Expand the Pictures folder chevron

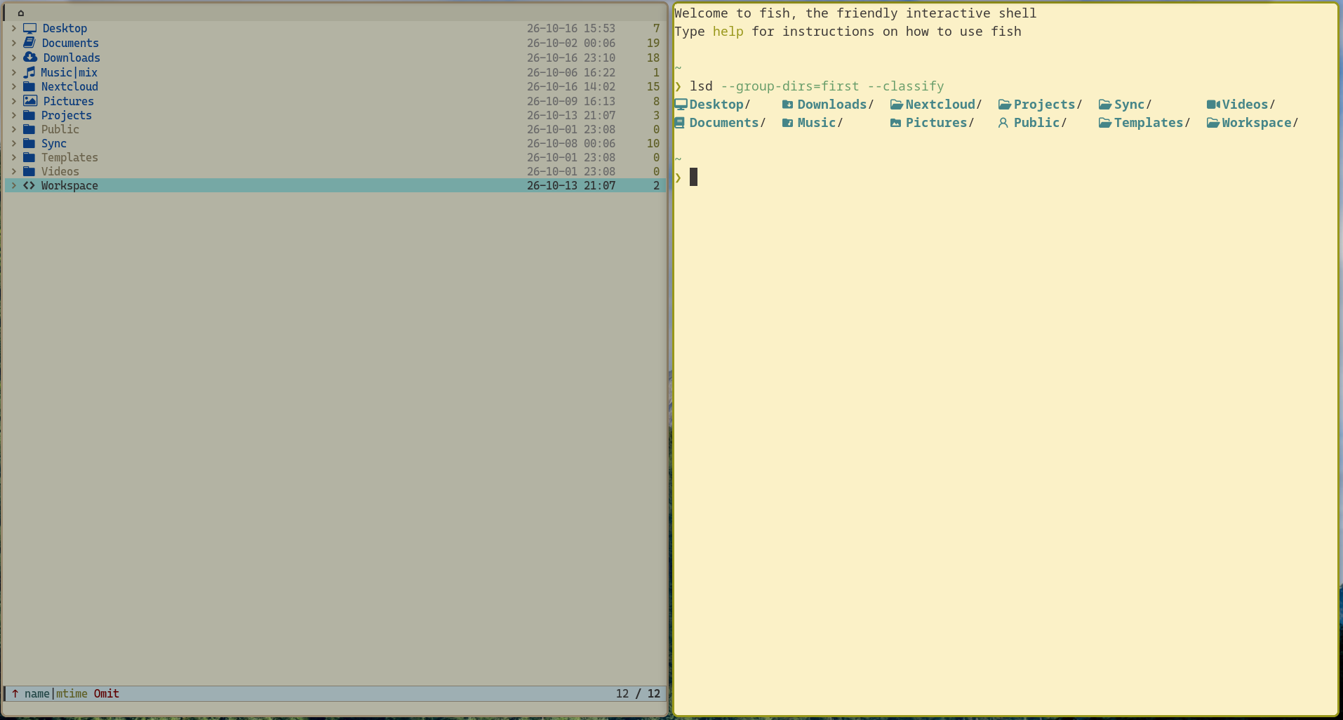click(13, 101)
